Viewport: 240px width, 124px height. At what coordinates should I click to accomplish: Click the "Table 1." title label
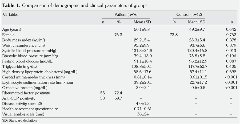11,5
